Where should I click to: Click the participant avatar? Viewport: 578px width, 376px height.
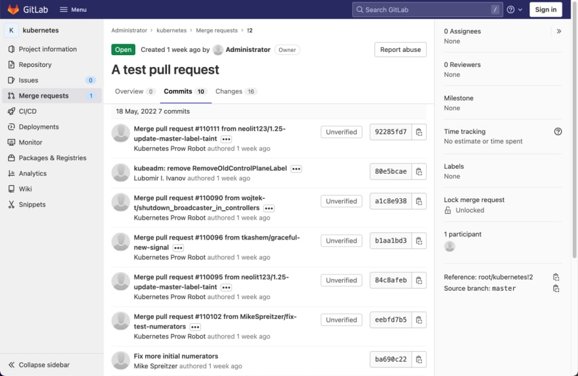pyautogui.click(x=449, y=246)
